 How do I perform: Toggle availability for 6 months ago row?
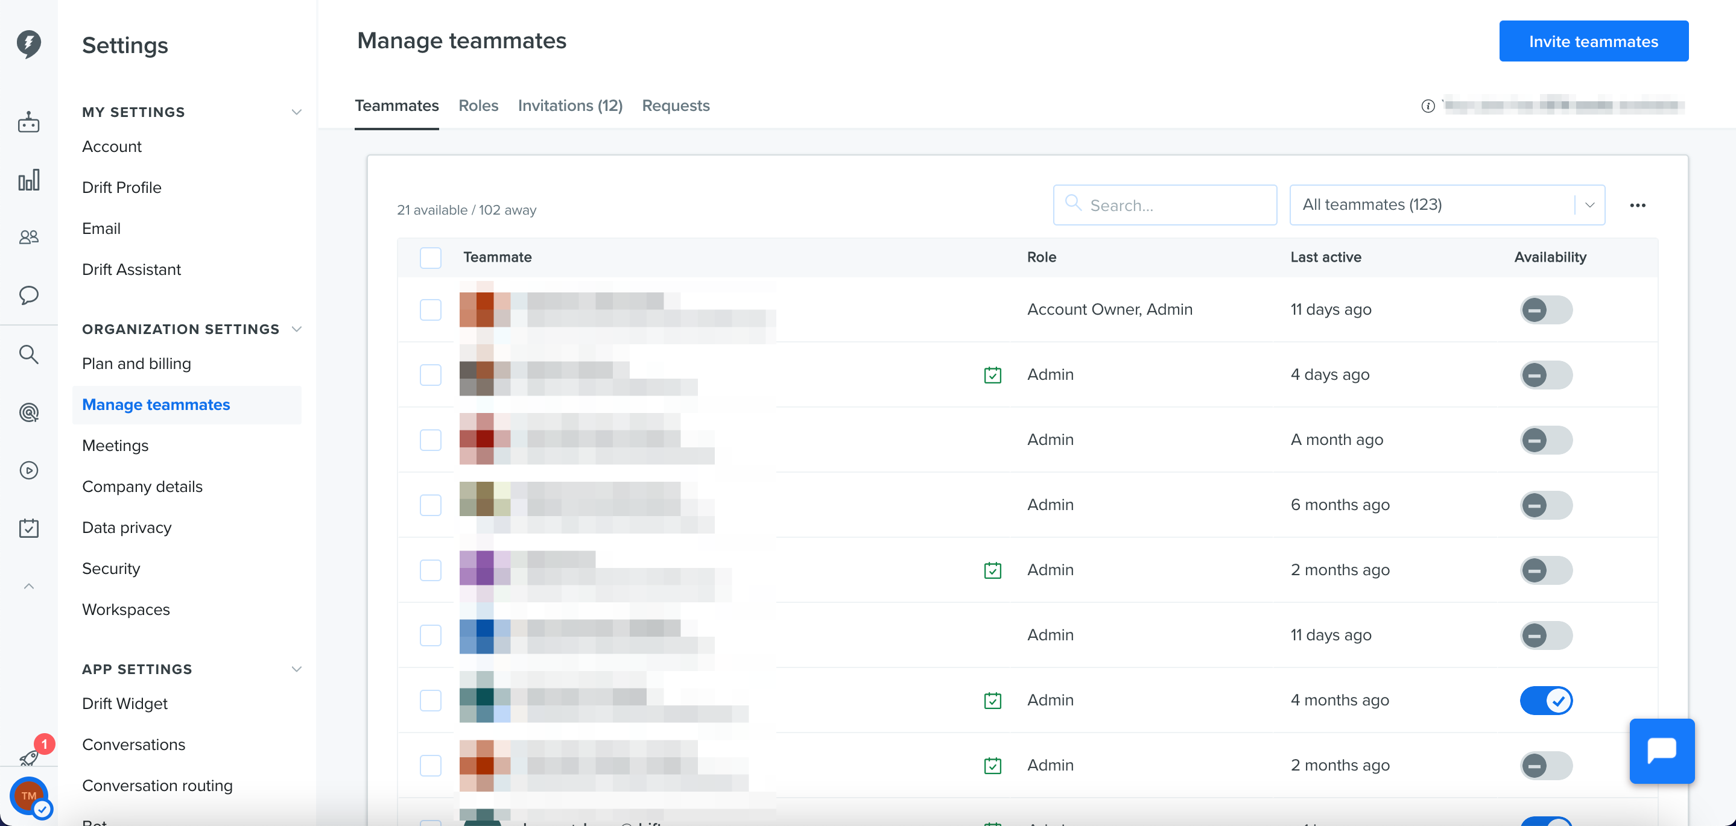(x=1546, y=505)
